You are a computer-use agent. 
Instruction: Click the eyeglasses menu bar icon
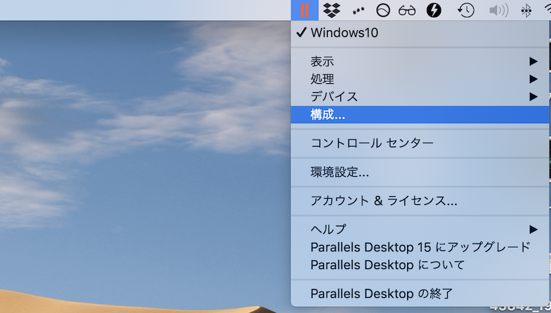tap(408, 10)
